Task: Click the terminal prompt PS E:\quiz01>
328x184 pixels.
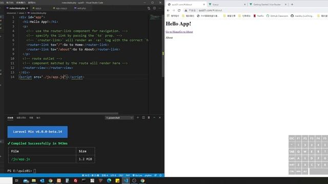Action: pyautogui.click(x=19, y=171)
